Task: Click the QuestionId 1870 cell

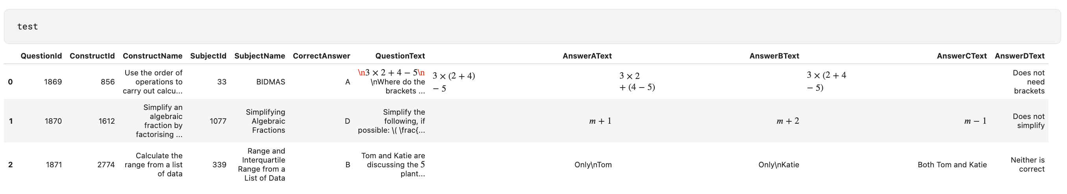Action: point(53,121)
